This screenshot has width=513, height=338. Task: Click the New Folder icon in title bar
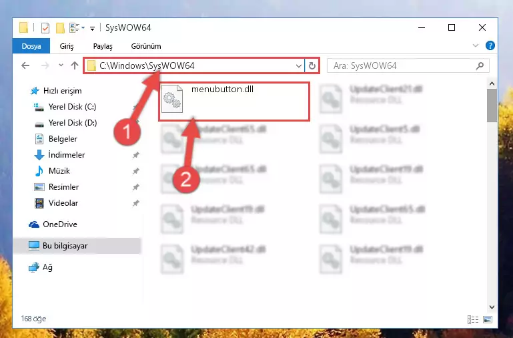[x=60, y=28]
